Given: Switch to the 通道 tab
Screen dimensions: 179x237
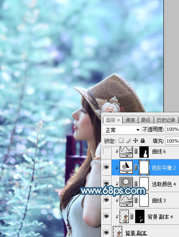Looking at the screenshot, I should [x=130, y=120].
